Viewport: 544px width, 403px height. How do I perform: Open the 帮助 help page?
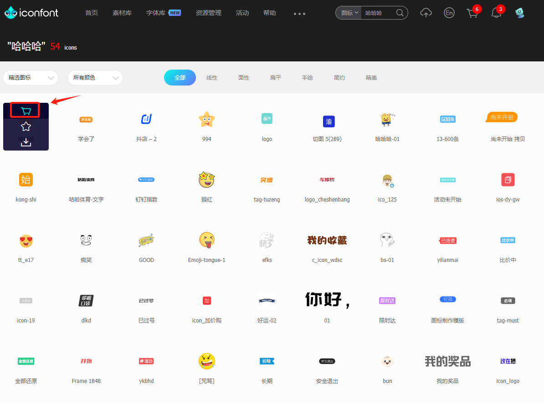point(269,13)
